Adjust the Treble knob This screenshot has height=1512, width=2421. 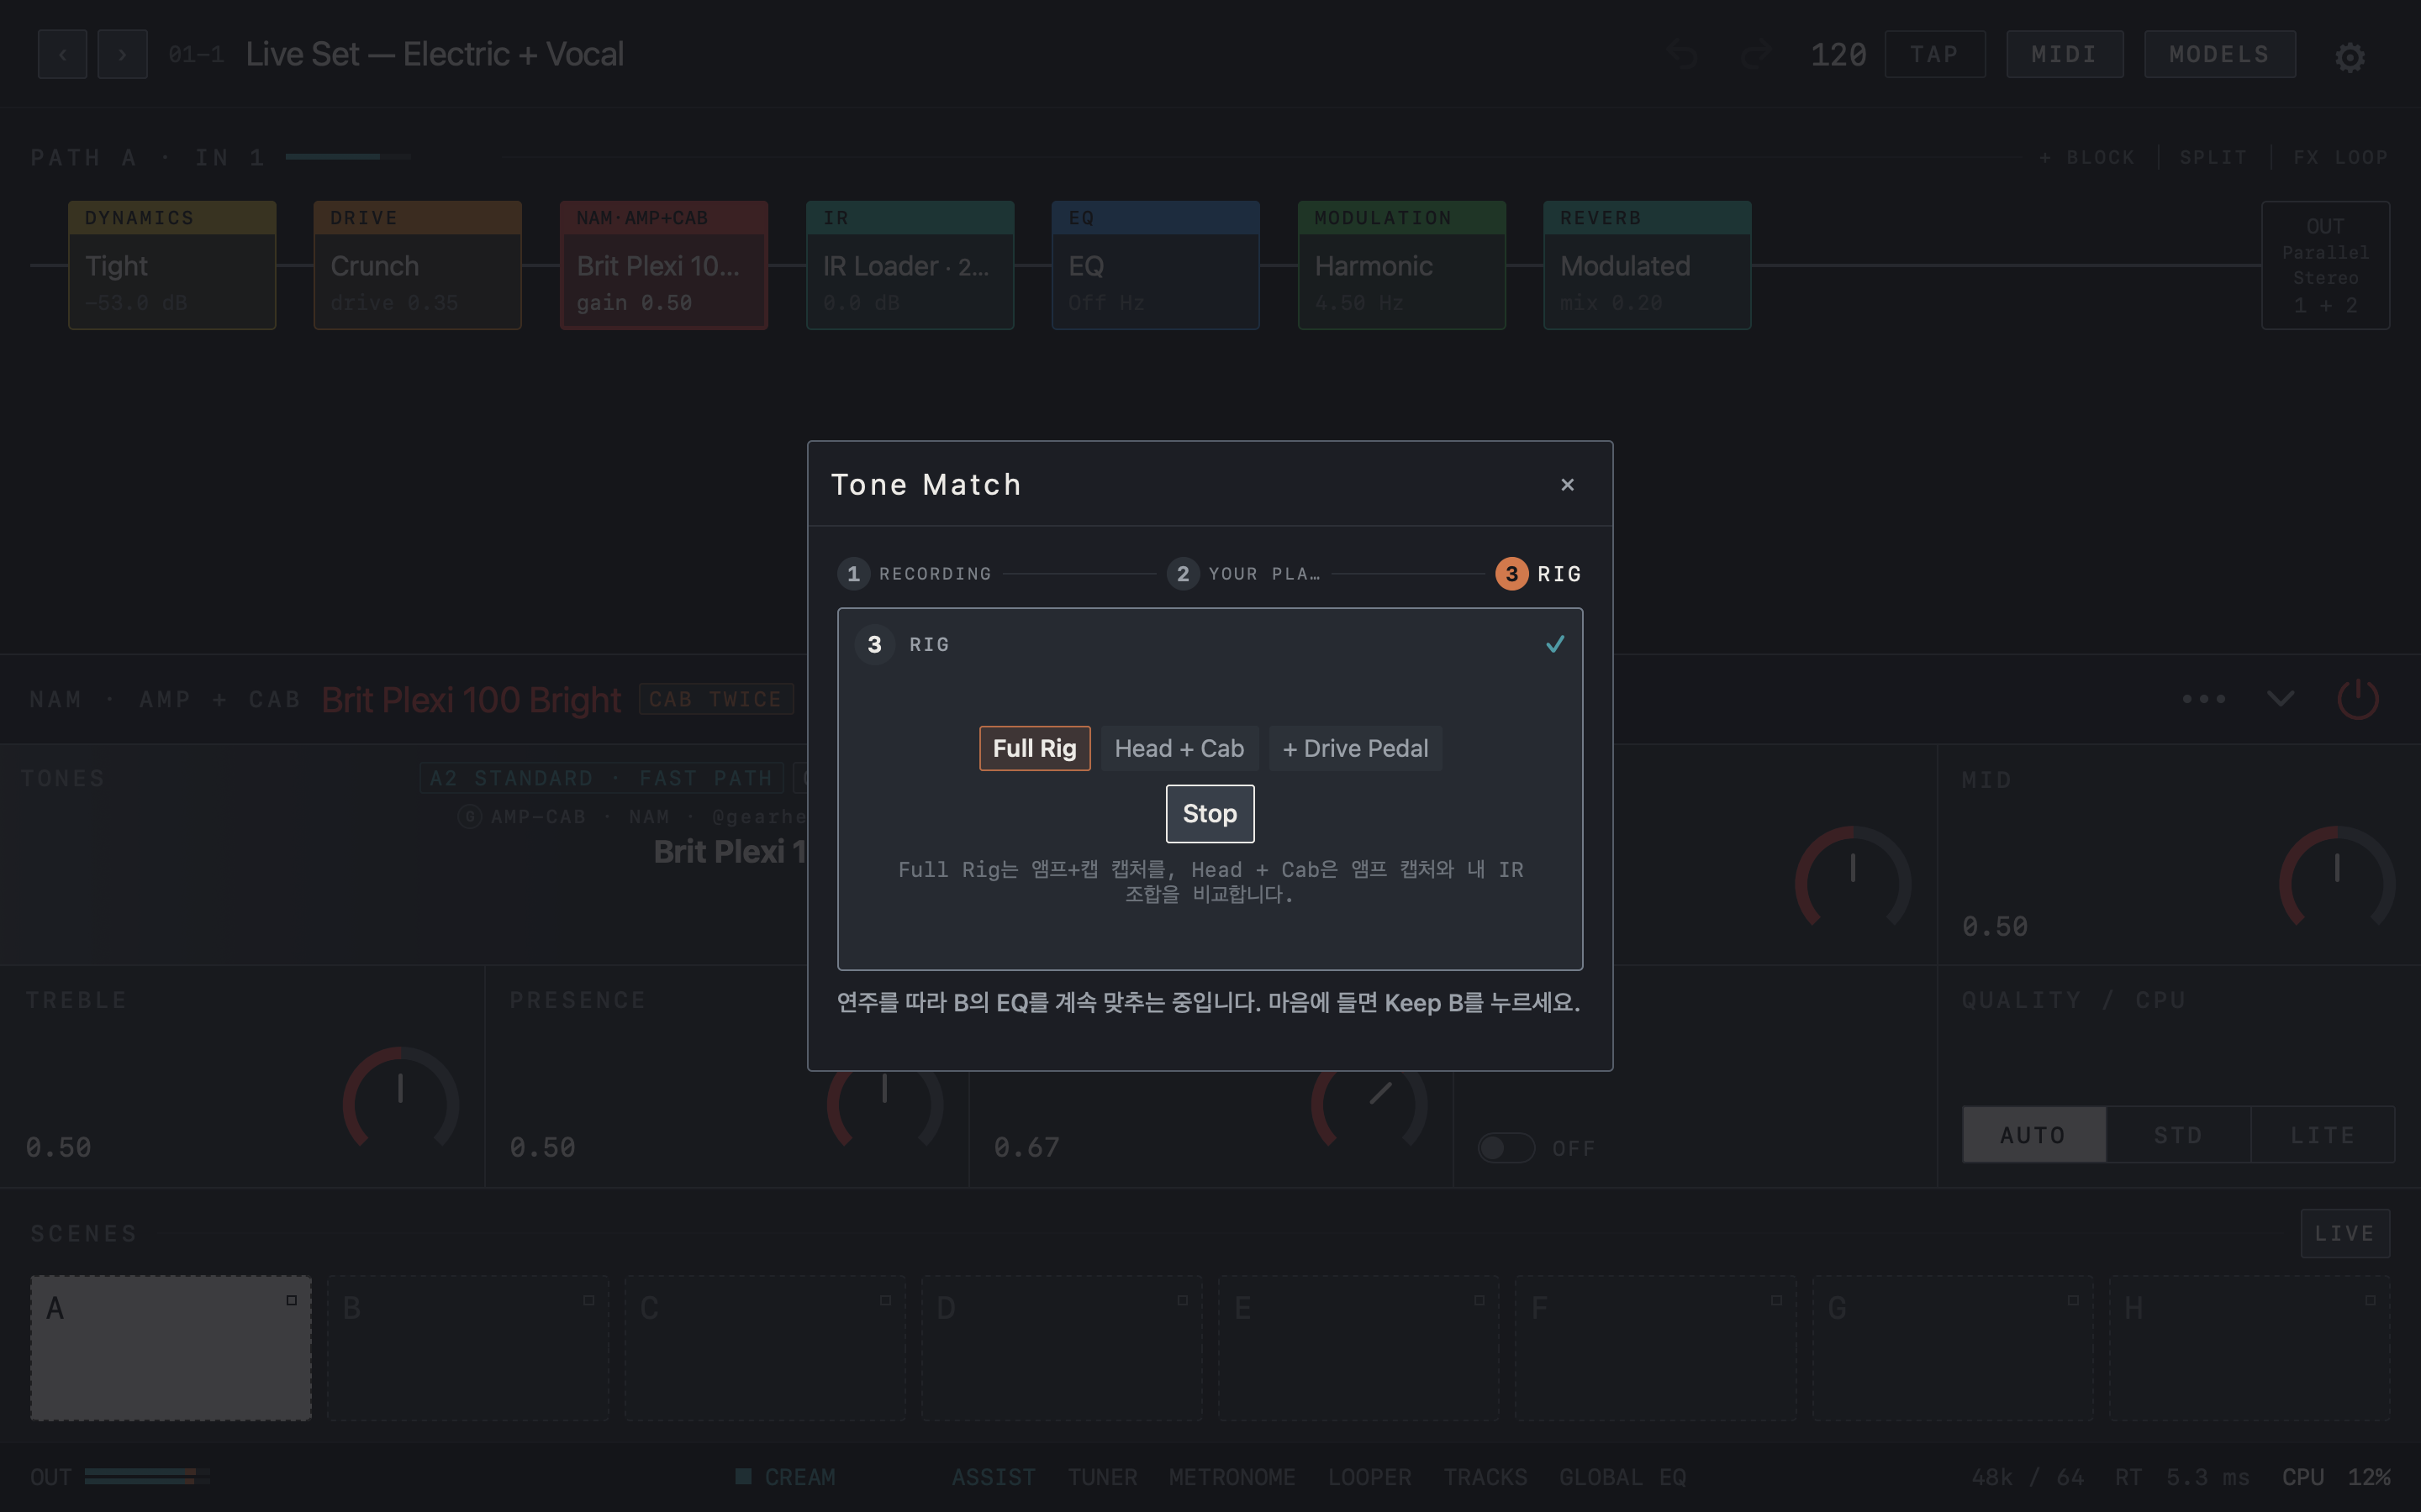tap(400, 1102)
